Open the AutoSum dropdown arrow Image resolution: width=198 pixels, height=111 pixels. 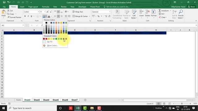point(170,10)
